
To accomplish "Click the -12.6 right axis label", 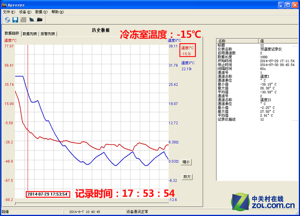I will point(173,200).
